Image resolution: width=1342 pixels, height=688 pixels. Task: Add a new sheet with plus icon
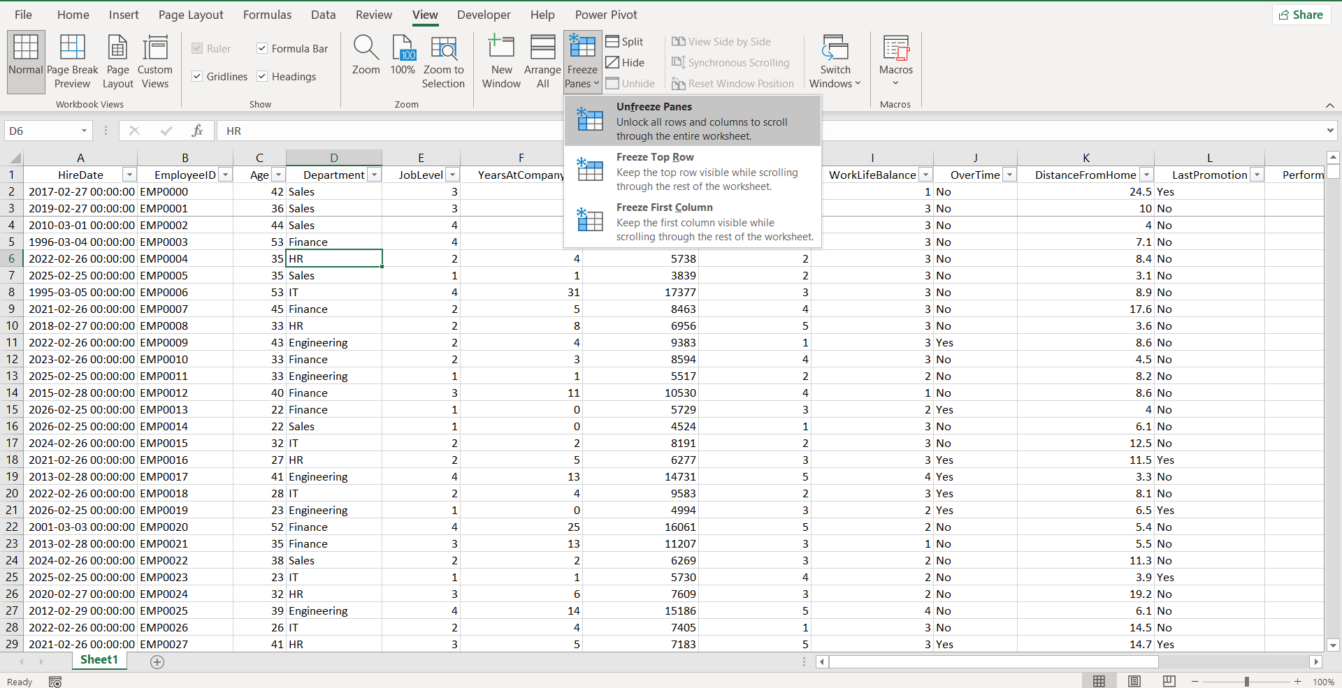[x=157, y=661]
